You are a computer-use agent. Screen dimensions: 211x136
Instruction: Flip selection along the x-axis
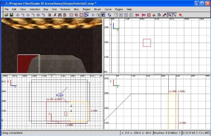pyautogui.click(x=18, y=15)
